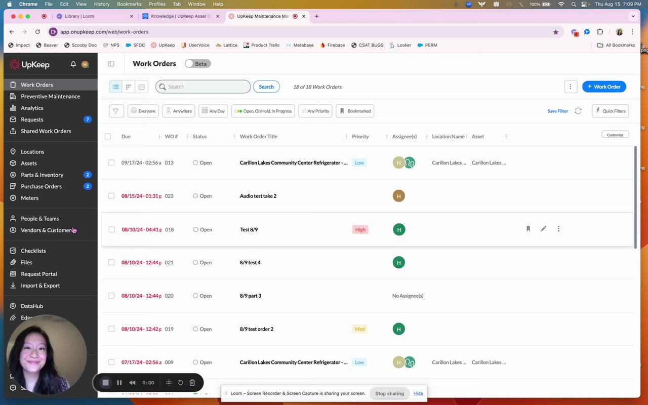Click the Audio test take 2 assignee avatar
This screenshot has width=648, height=405.
(399, 196)
